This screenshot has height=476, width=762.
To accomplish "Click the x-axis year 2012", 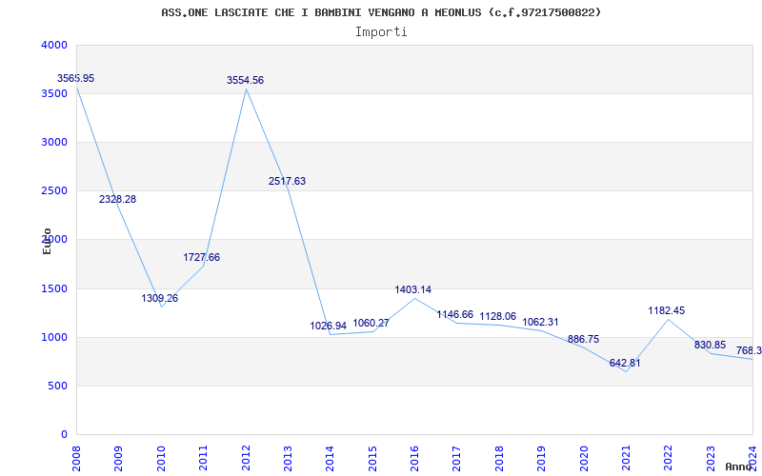I will click(246, 458).
